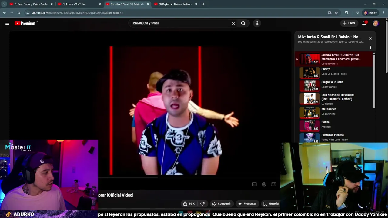Viewport: 388px width, 218px height.
Task: Start voice search with microphone
Action: click(257, 23)
